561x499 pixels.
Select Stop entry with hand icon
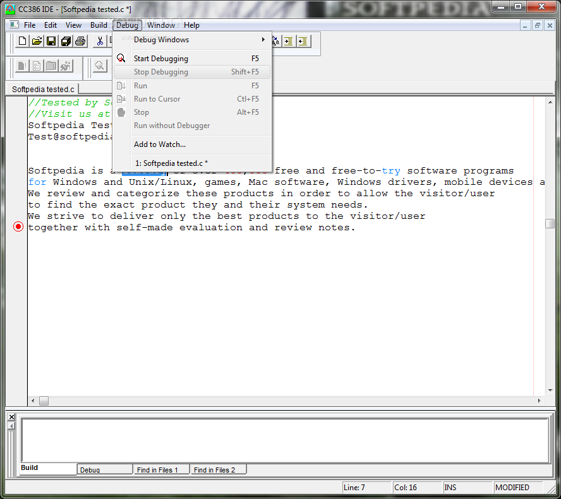(x=192, y=112)
